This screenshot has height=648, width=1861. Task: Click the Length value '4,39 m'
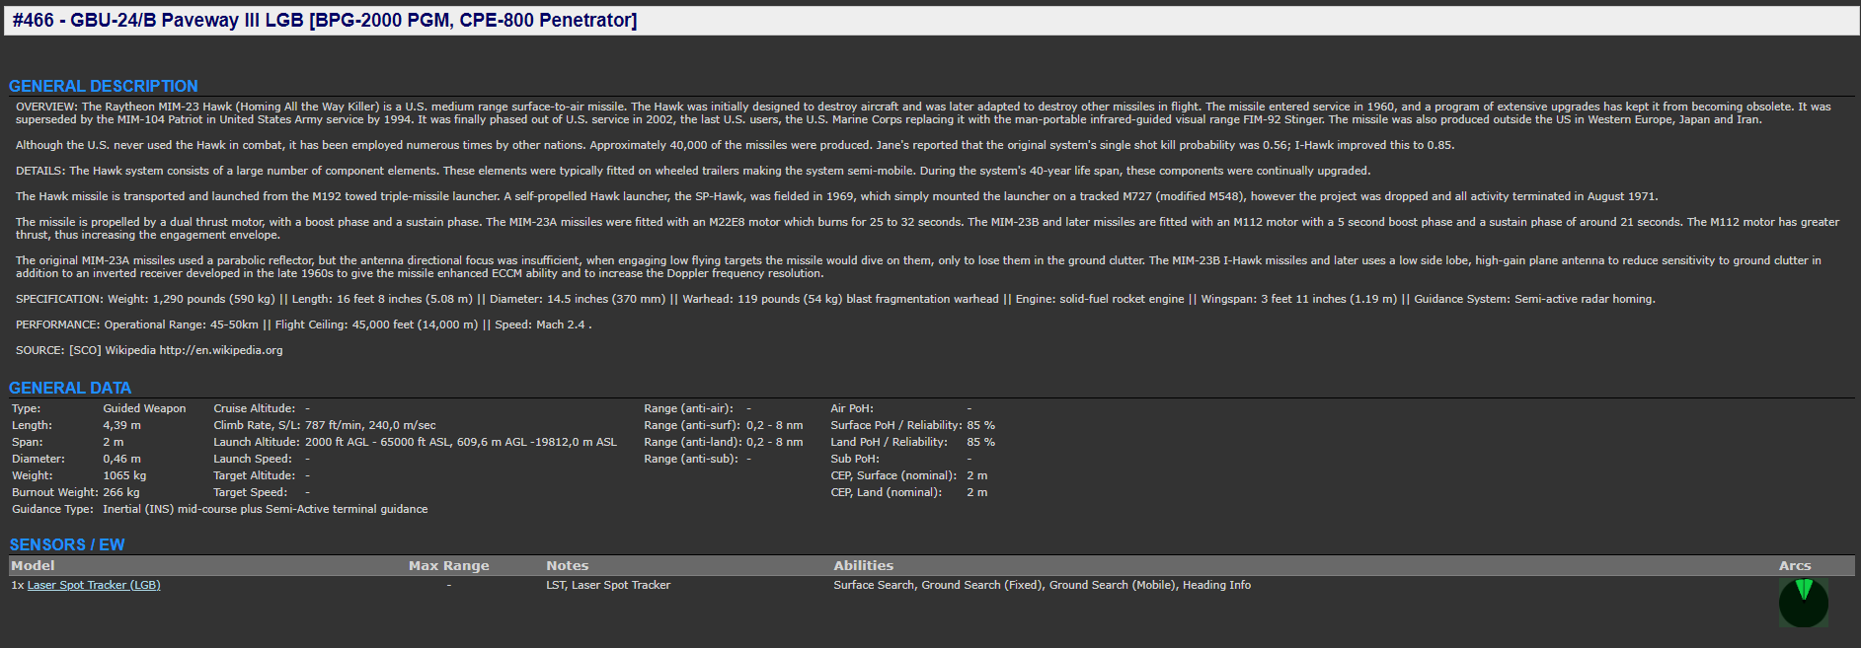click(x=122, y=425)
